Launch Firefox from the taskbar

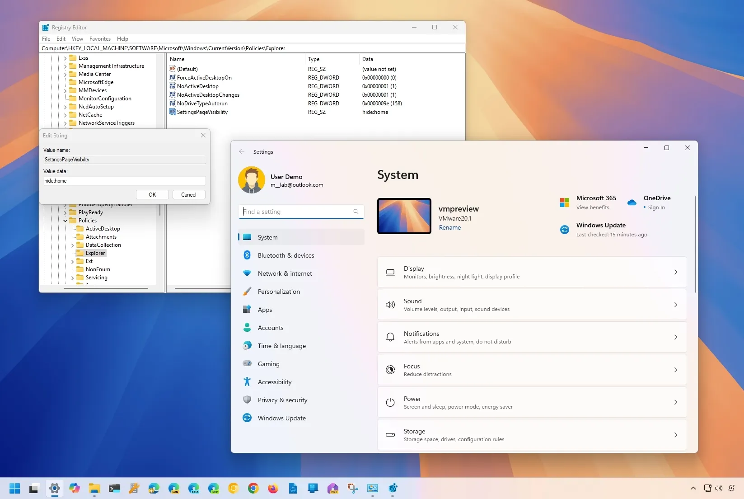(273, 489)
